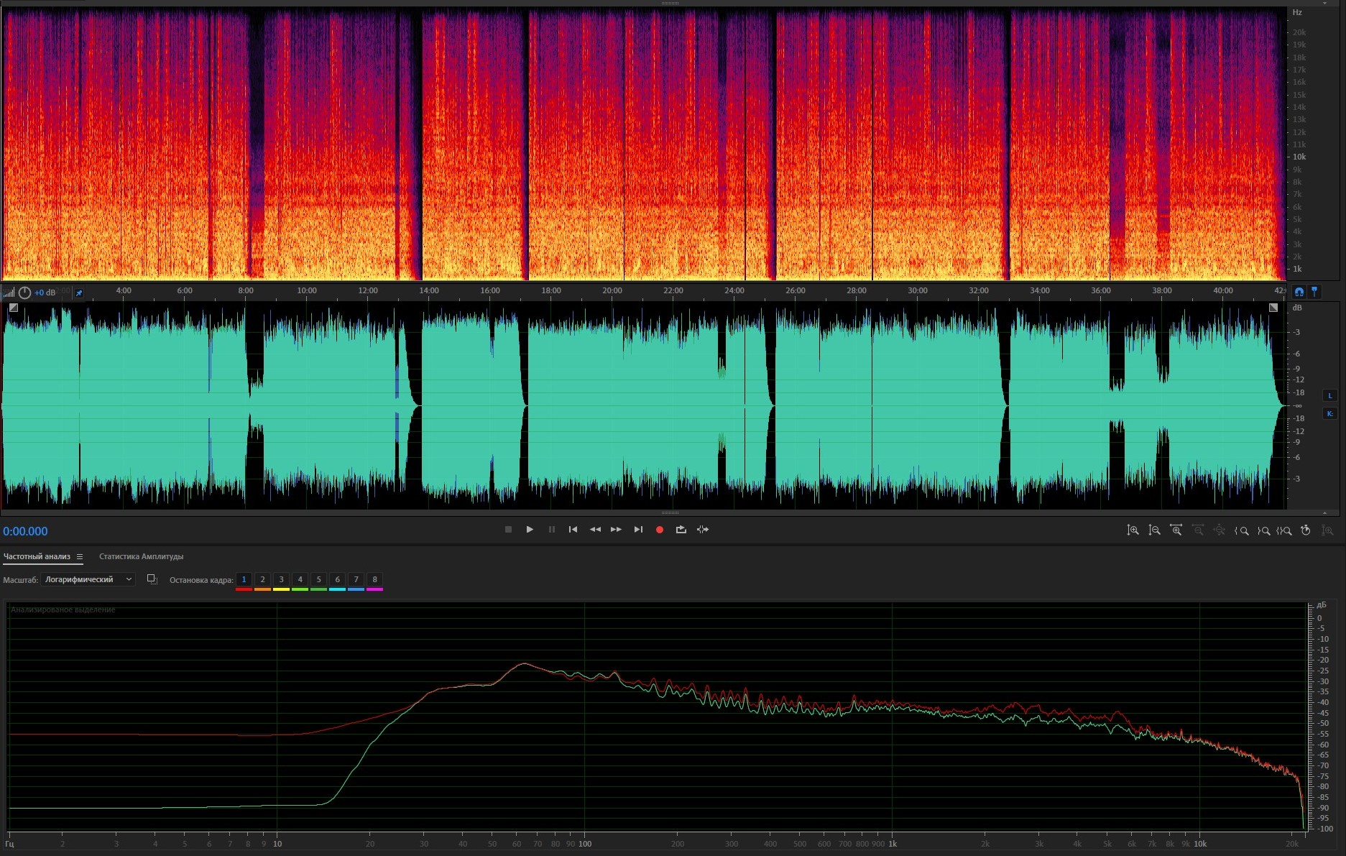The height and width of the screenshot is (856, 1346).
Task: Open the Частотный анализ panel menu
Action: [x=80, y=556]
